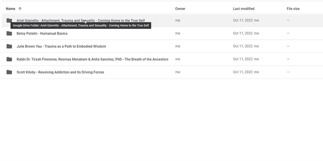The image size is (323, 161).
Task: Click the Google Drive Folder tooltip
Action: click(81, 26)
